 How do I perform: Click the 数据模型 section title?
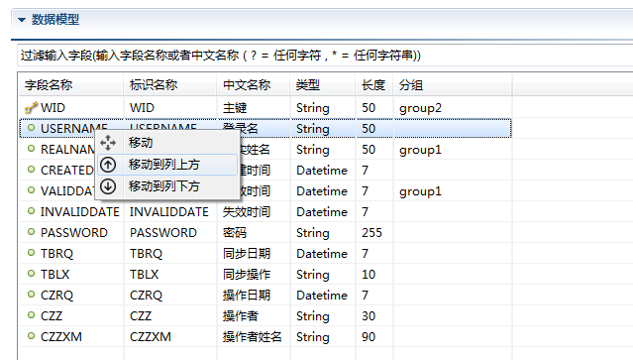click(55, 20)
